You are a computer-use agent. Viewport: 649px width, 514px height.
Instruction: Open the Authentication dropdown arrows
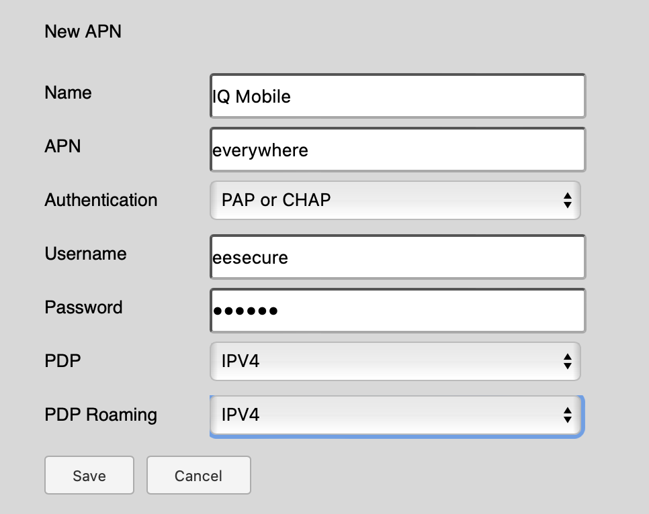(x=568, y=200)
